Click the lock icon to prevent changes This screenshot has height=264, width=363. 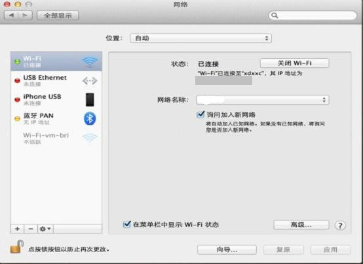[17, 246]
